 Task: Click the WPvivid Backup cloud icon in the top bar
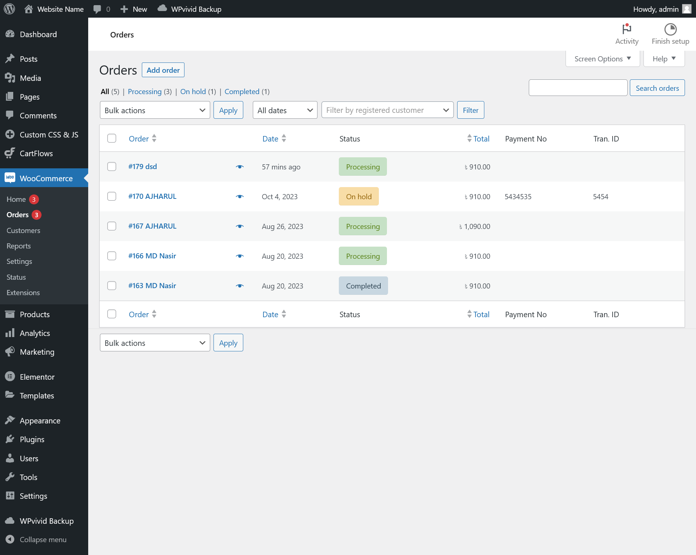162,9
